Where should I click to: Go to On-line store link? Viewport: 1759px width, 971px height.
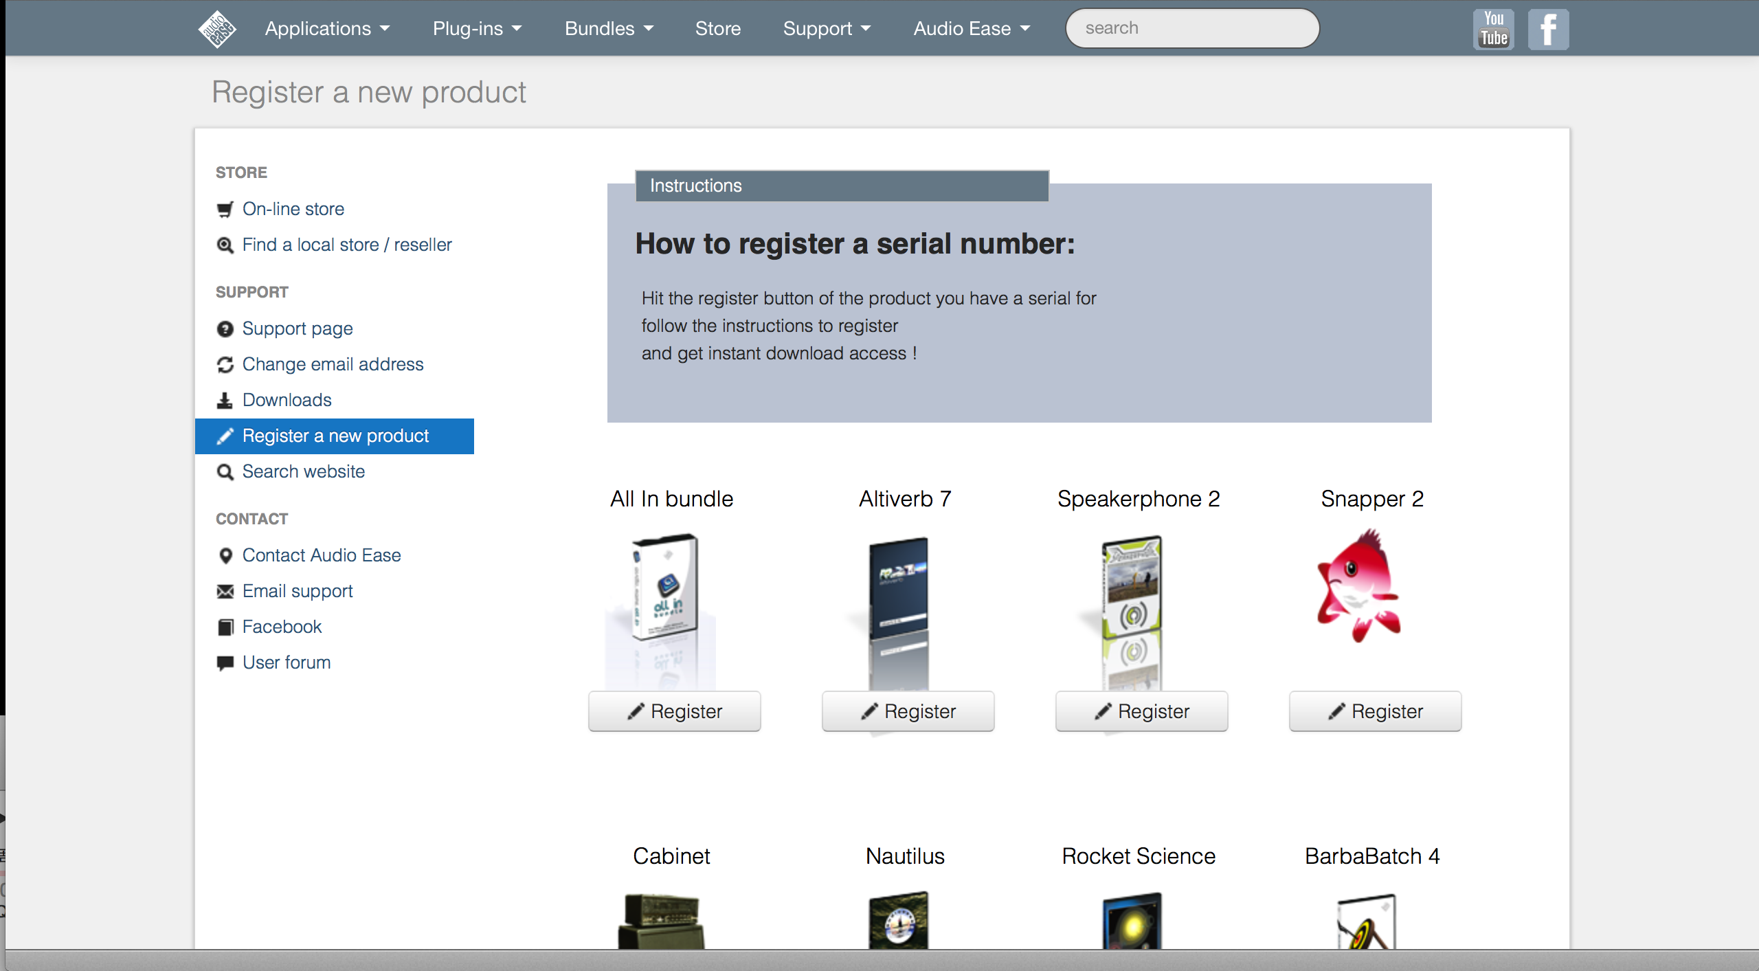tap(293, 209)
